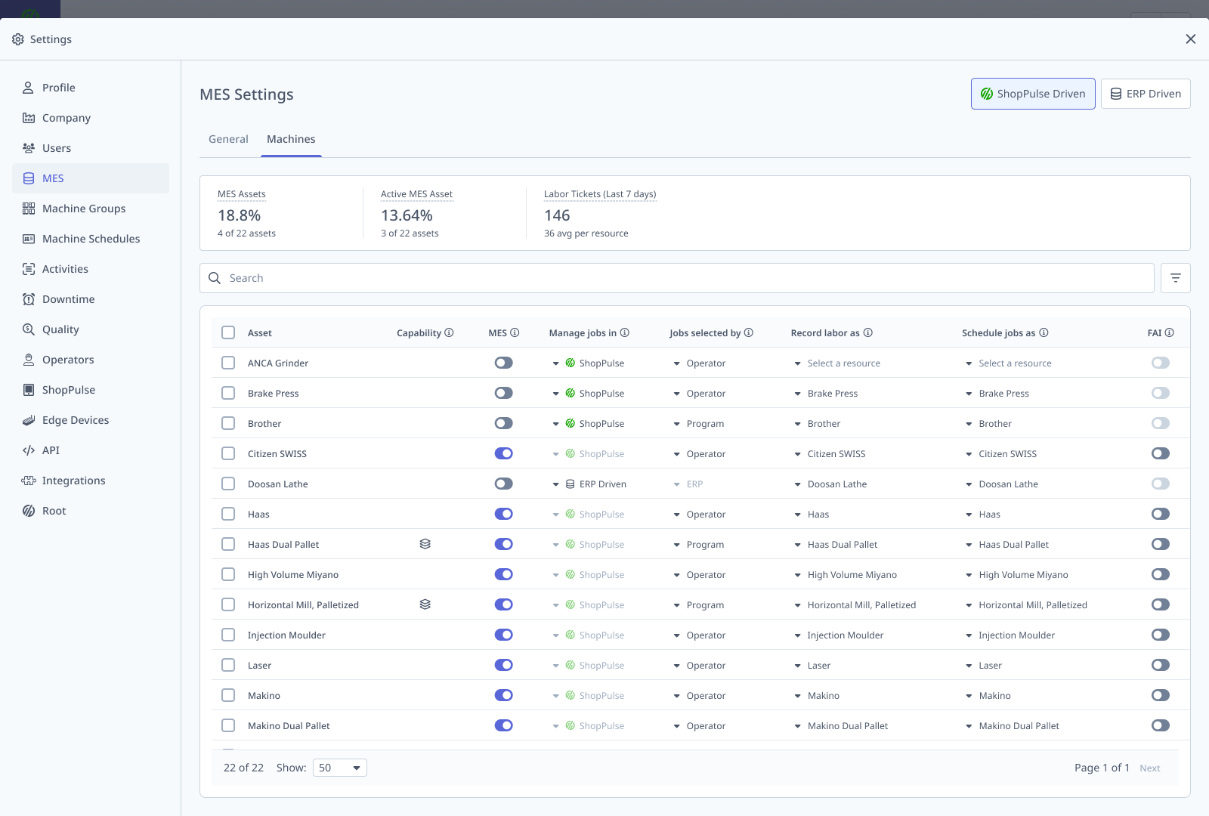Open the API settings section

tap(49, 450)
